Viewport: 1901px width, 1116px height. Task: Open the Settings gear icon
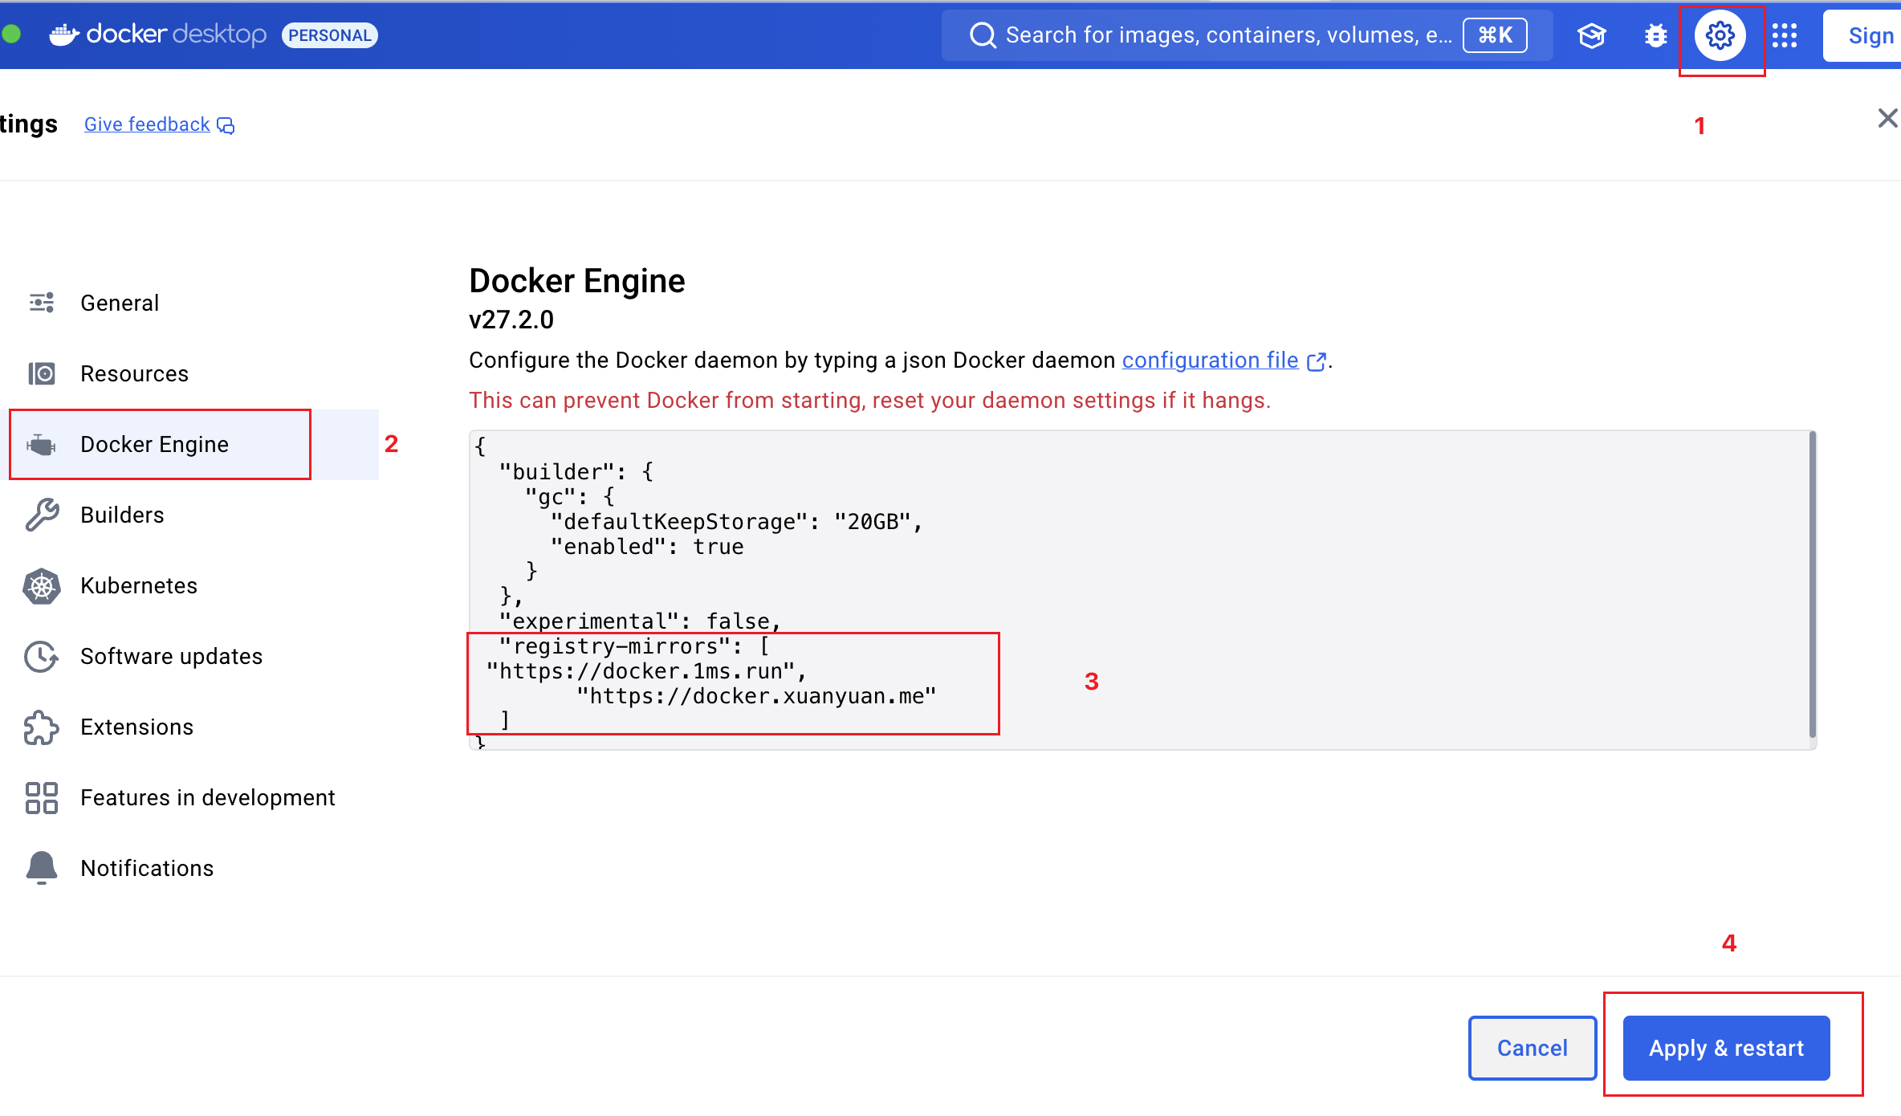tap(1720, 35)
